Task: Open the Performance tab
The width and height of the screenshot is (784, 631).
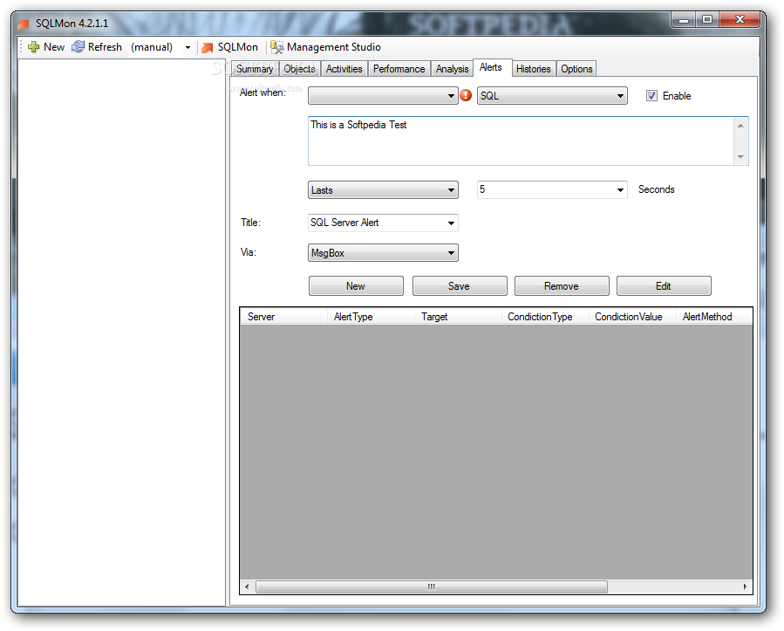Action: (399, 69)
